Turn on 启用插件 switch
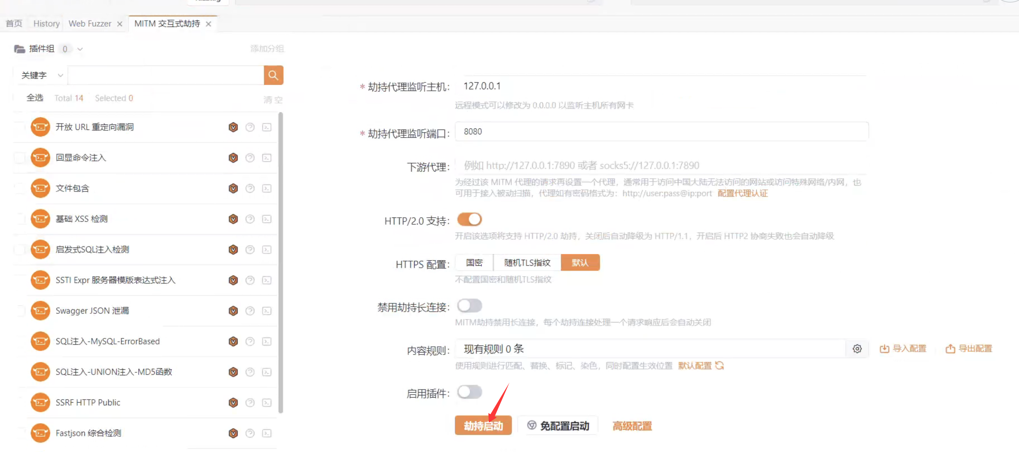The width and height of the screenshot is (1019, 452). (x=469, y=392)
